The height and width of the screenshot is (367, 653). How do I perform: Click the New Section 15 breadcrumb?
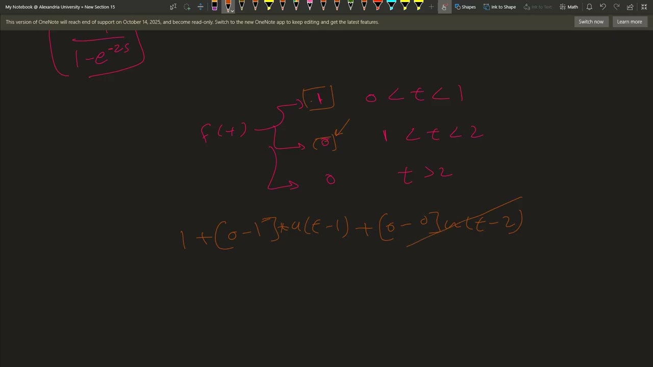pos(99,7)
